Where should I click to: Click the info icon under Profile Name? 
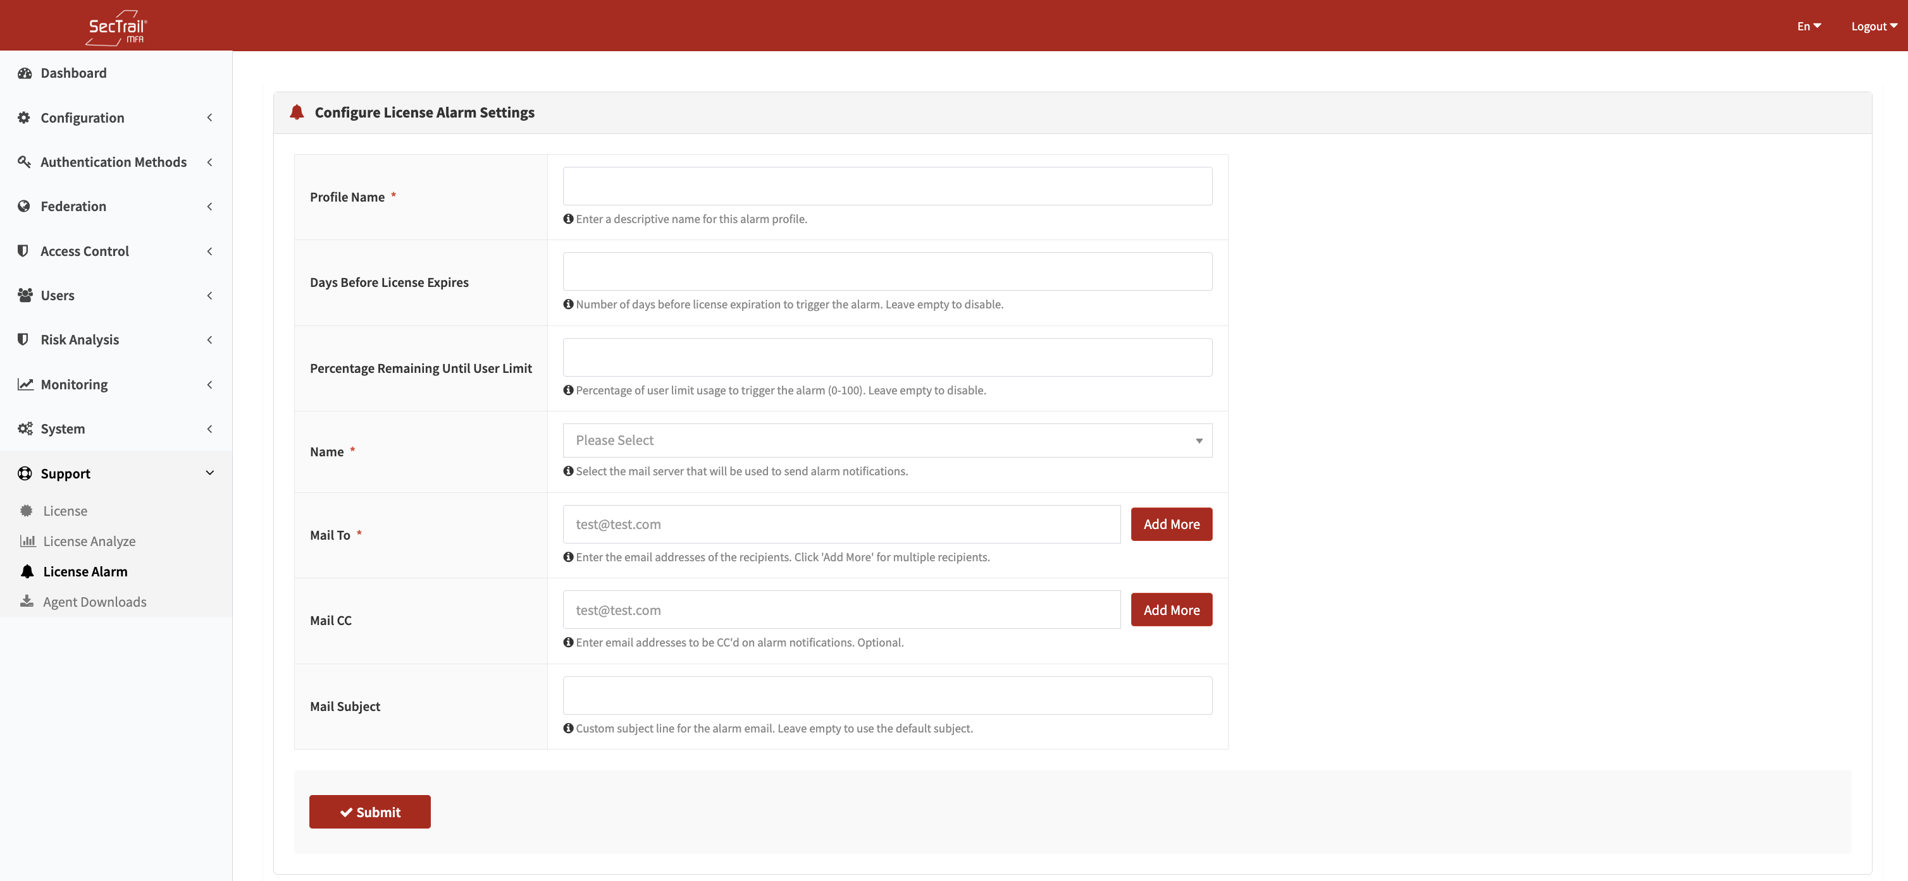point(568,219)
